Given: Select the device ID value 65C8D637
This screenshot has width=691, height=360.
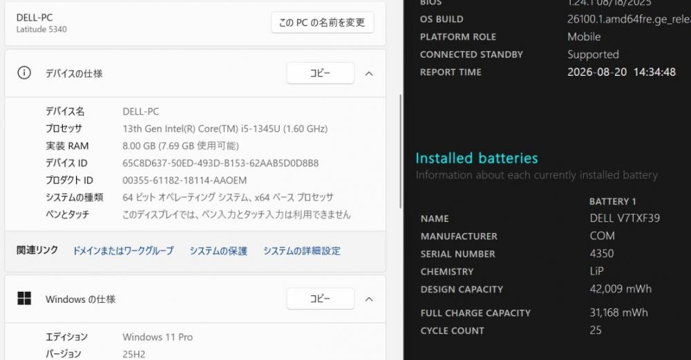Looking at the screenshot, I should click(220, 163).
